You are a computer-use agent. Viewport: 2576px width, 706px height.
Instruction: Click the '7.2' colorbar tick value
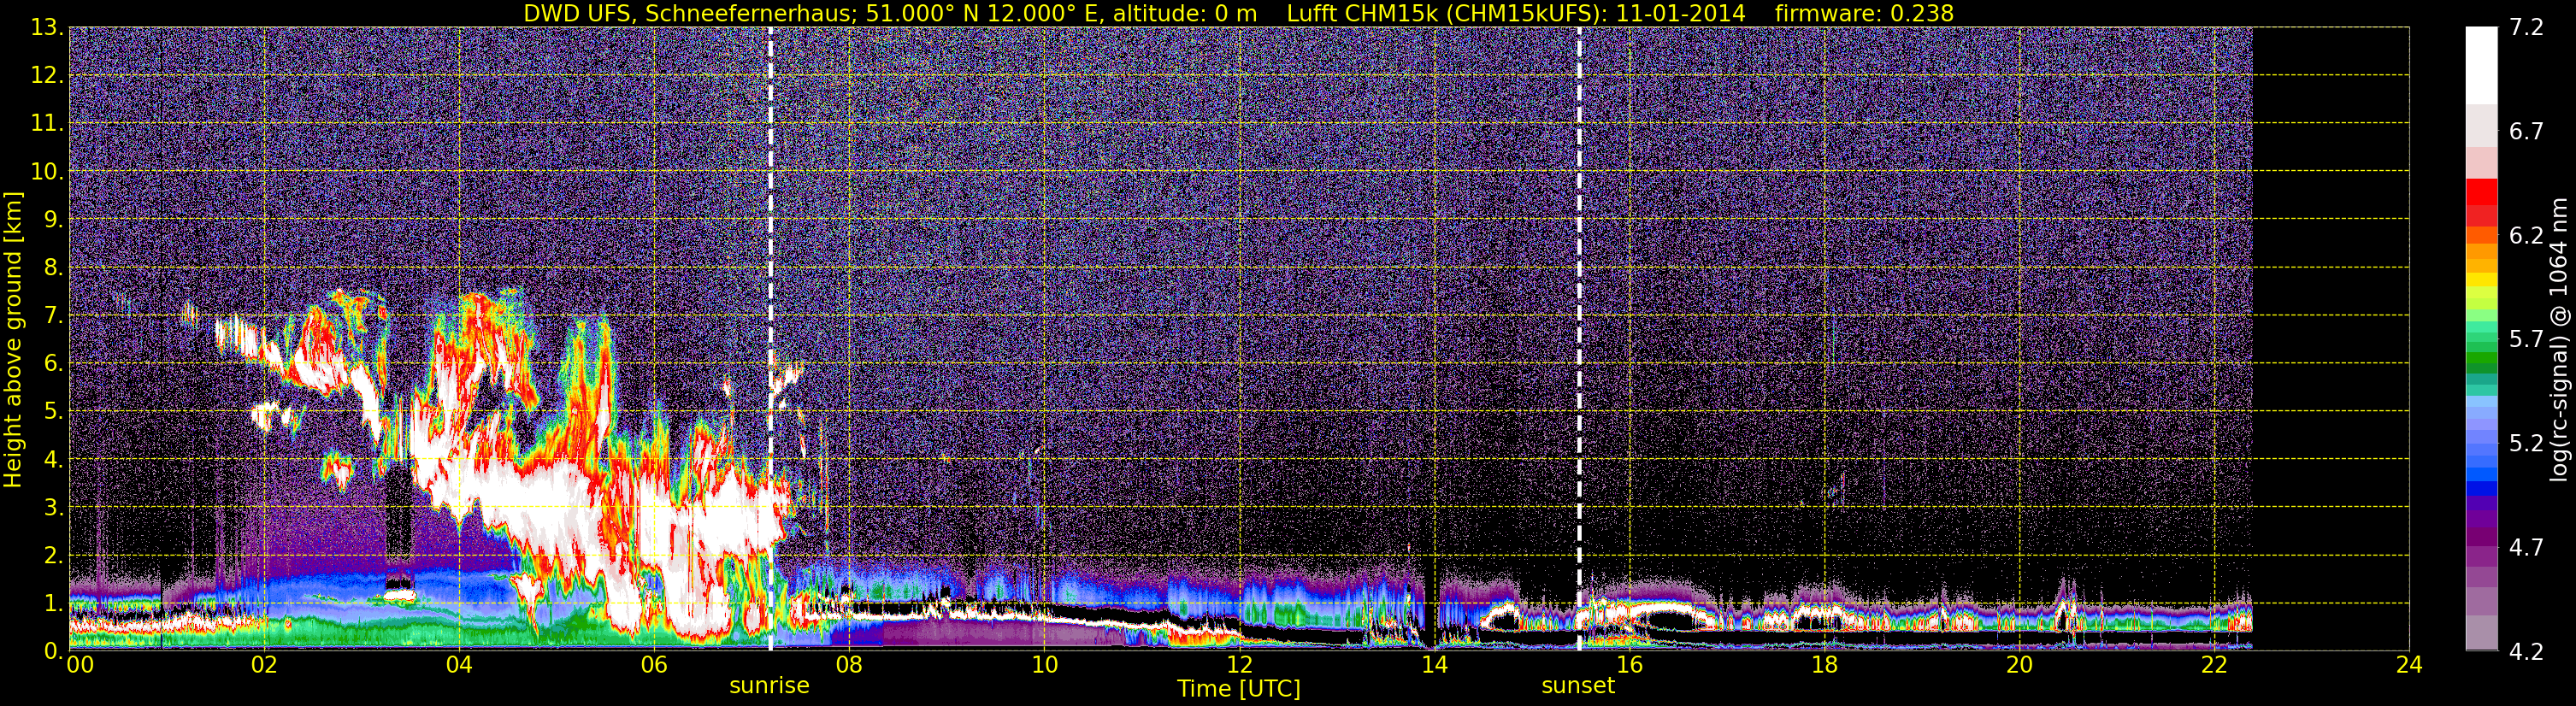pyautogui.click(x=2526, y=28)
